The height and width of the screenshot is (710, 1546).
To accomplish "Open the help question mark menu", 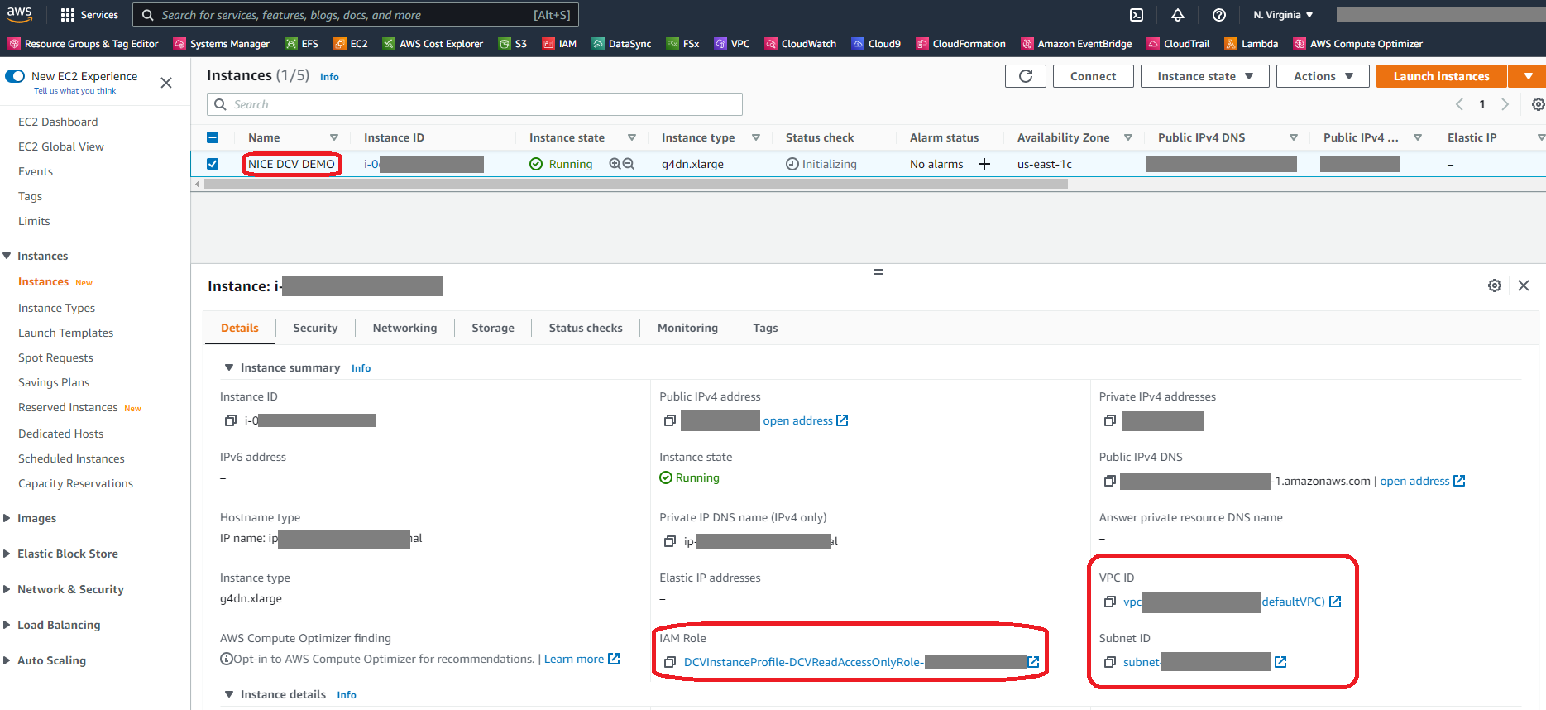I will click(1219, 15).
